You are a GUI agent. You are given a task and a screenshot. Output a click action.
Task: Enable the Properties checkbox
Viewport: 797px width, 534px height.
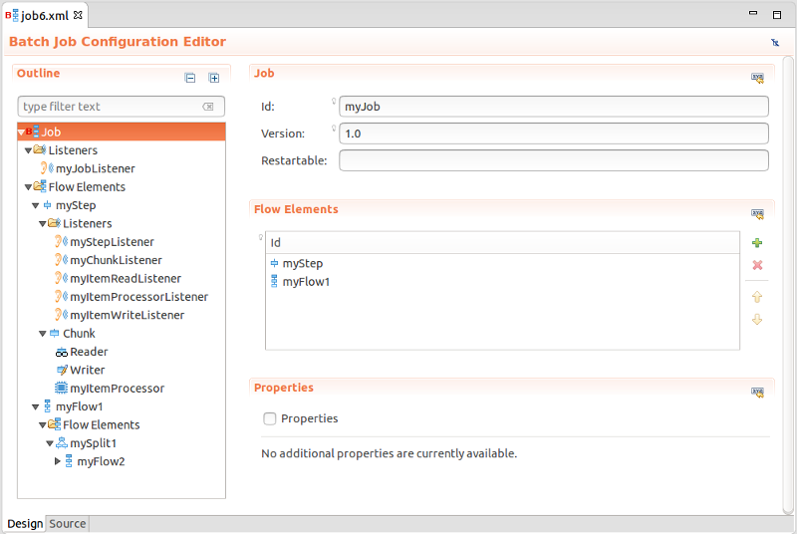coord(270,419)
